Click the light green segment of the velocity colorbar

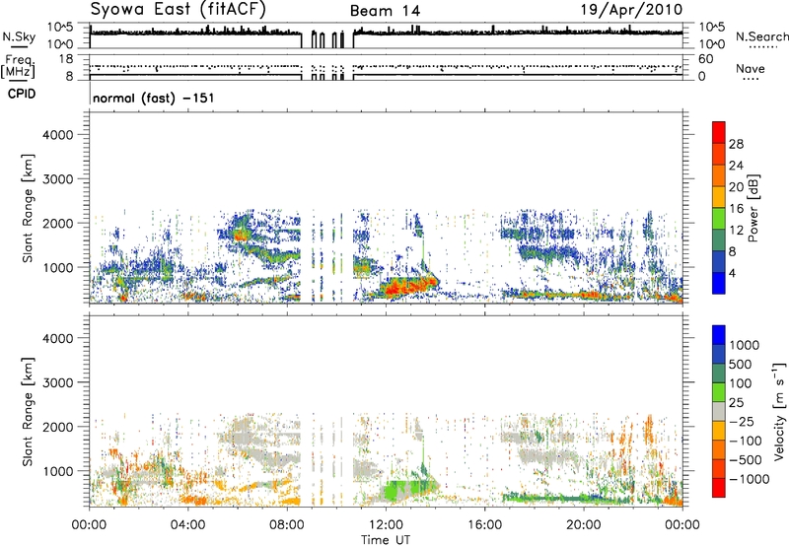[x=719, y=392]
